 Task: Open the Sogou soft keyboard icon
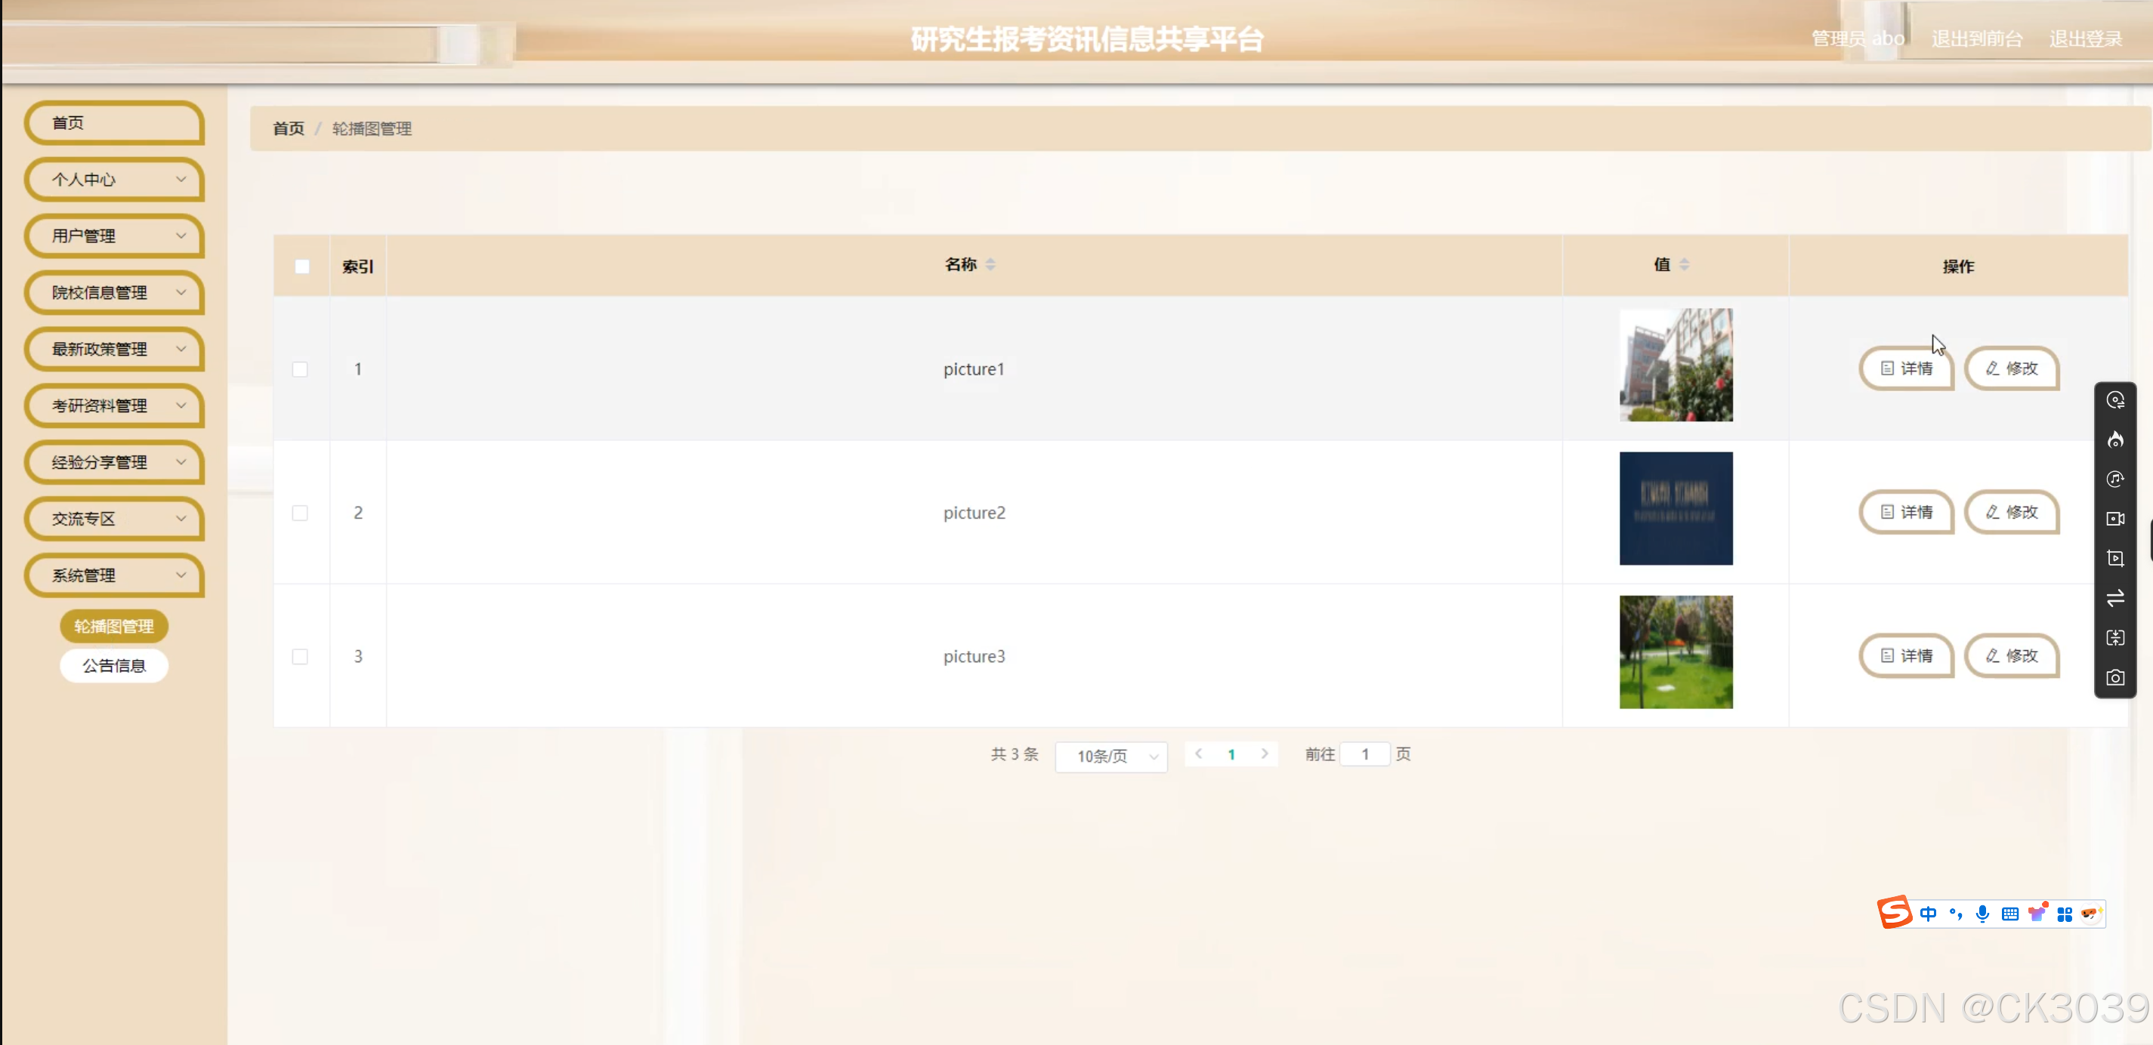pos(2009,913)
